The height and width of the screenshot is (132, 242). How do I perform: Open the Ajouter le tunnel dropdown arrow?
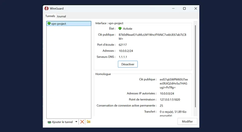click(x=76, y=122)
